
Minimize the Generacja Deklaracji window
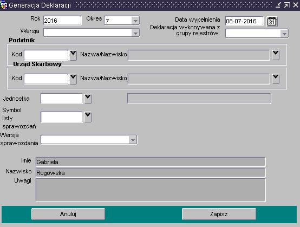click(278, 5)
